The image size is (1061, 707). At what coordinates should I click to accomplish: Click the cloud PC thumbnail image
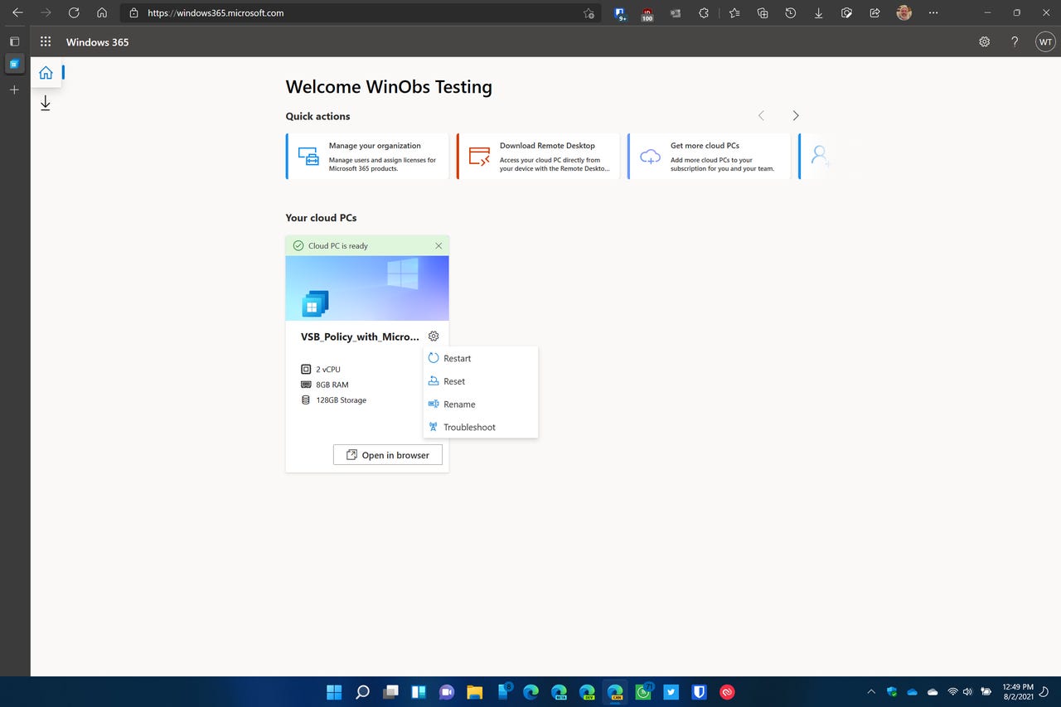tap(366, 288)
